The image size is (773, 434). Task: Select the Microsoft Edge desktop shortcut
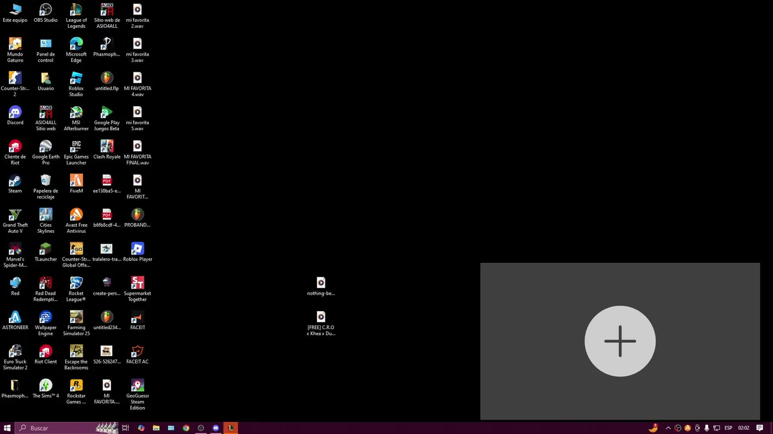(76, 50)
